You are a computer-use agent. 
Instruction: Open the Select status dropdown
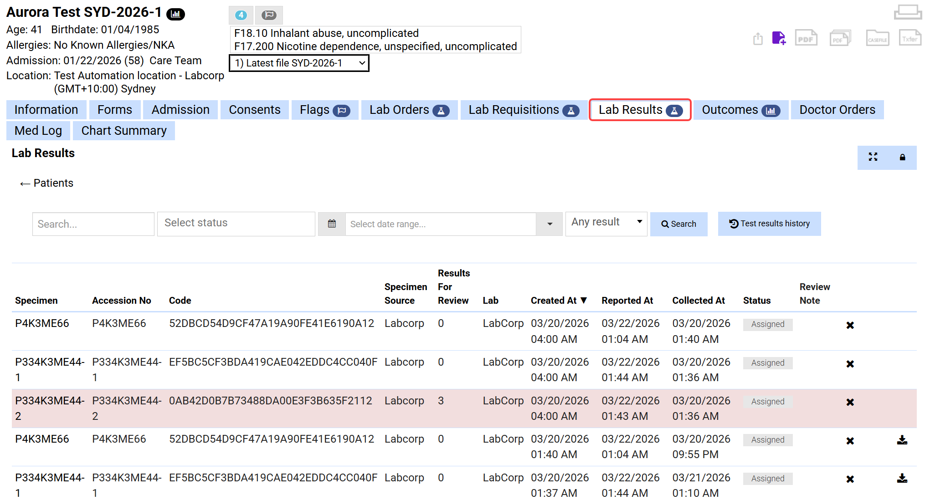point(236,223)
